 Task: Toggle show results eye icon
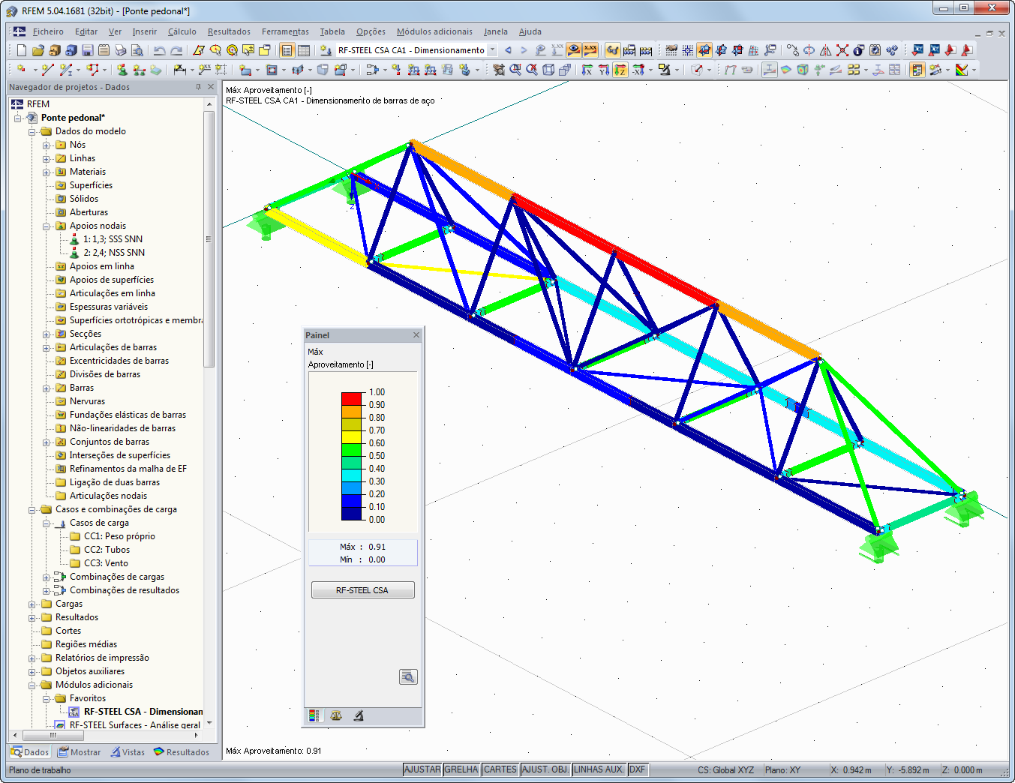(574, 50)
